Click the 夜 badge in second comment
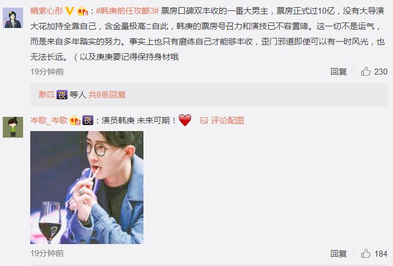The image size is (393, 266). click(x=88, y=120)
